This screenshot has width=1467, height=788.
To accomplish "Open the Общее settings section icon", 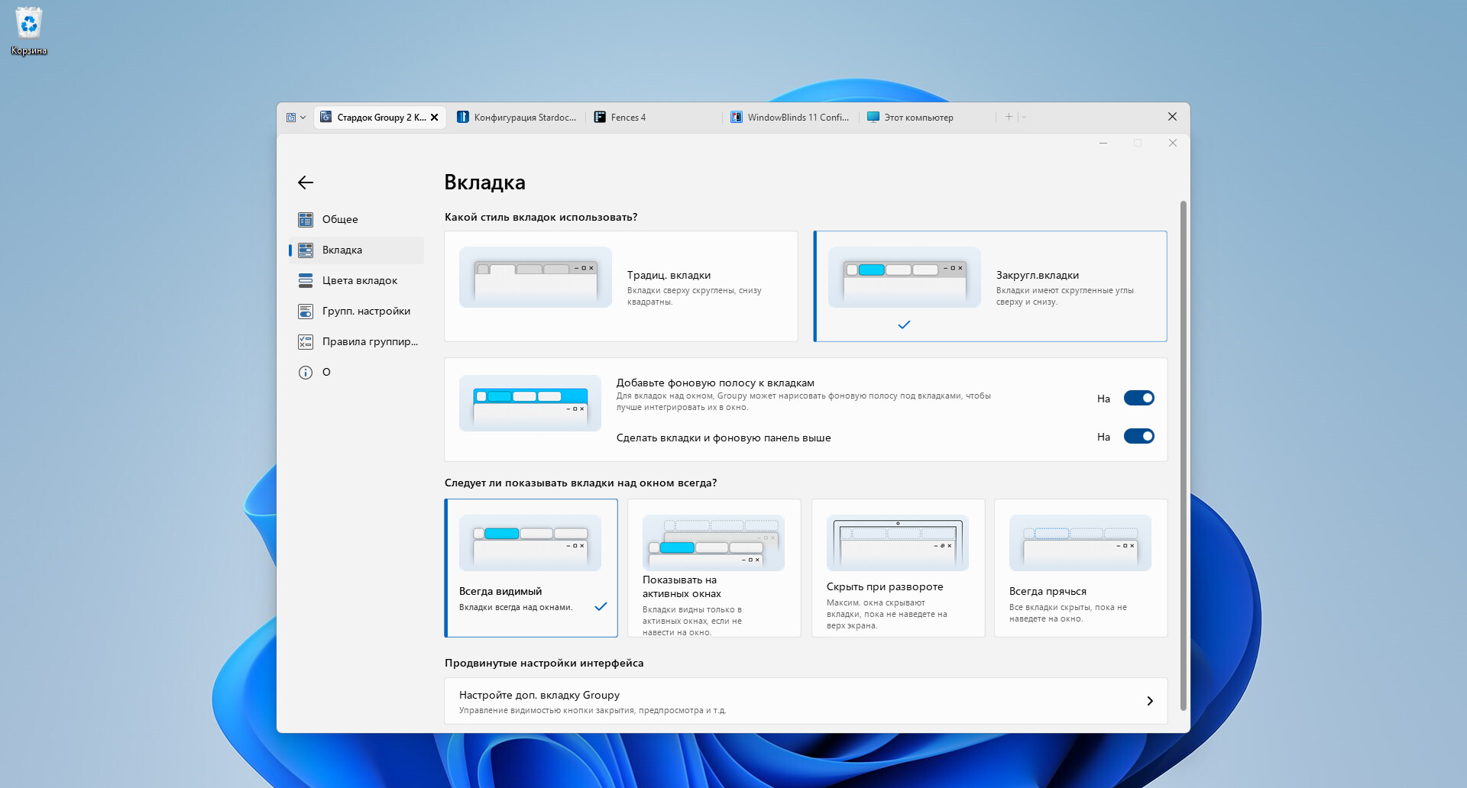I will 306,220.
